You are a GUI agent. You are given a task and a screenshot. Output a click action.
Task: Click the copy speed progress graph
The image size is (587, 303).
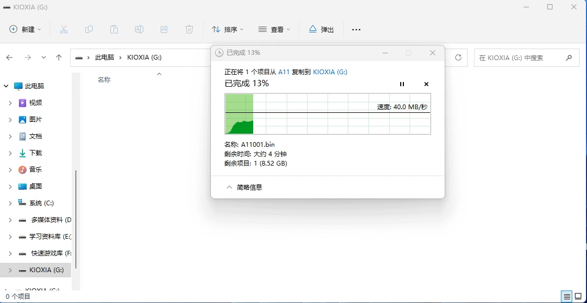tap(328, 114)
